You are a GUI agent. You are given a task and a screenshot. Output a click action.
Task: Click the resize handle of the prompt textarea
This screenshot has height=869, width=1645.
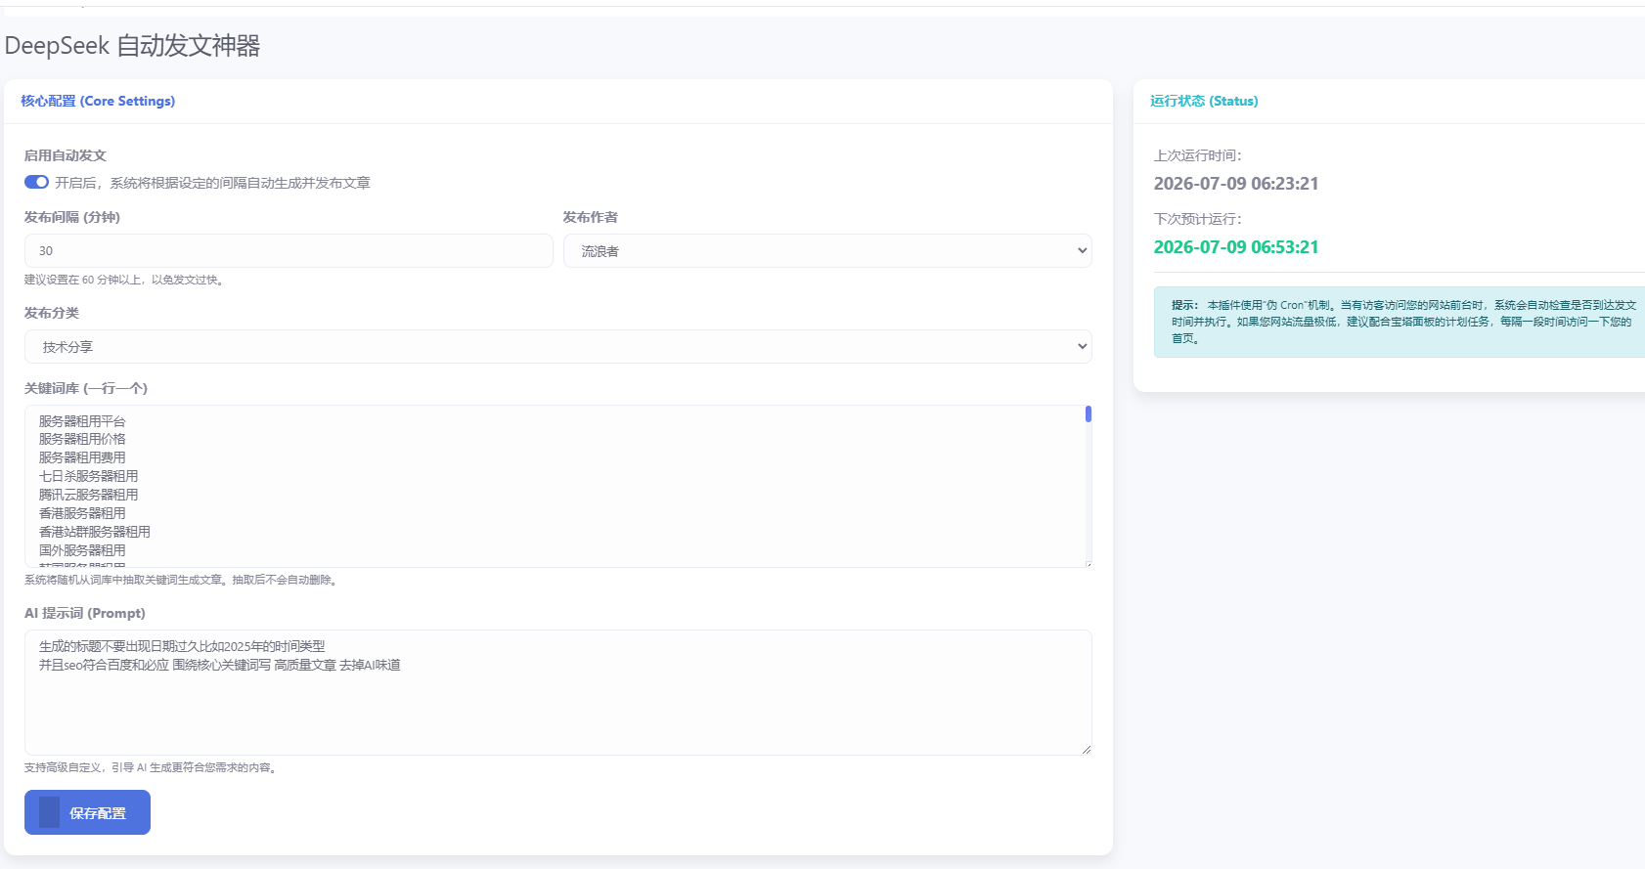(x=1086, y=749)
